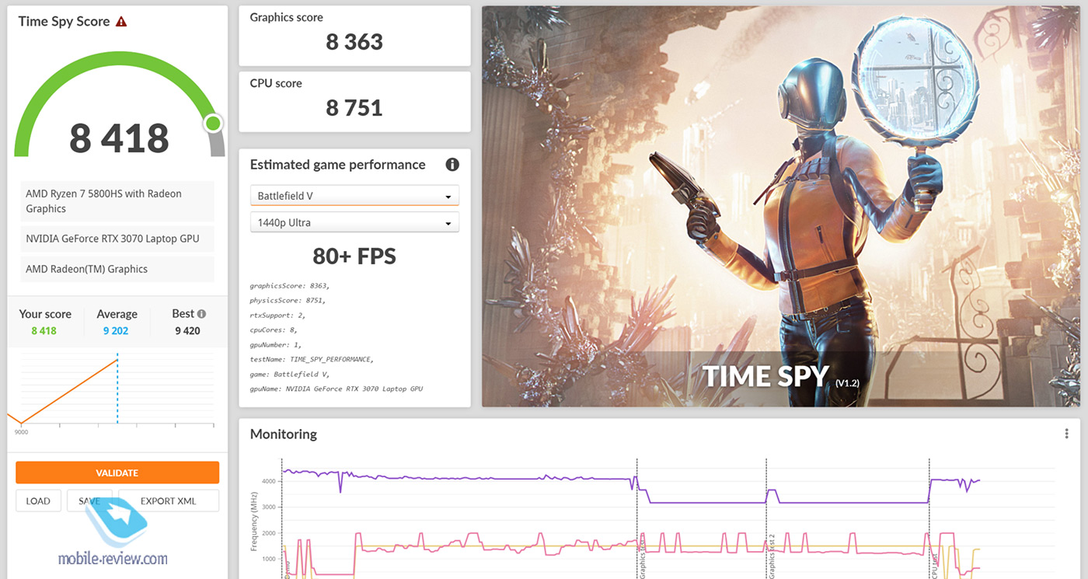
Task: Click the Time Spy Score heading
Action: [64, 22]
